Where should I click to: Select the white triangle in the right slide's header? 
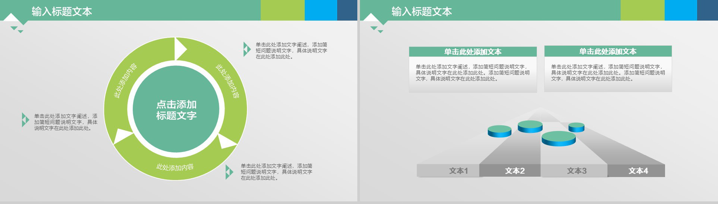[x=371, y=17]
